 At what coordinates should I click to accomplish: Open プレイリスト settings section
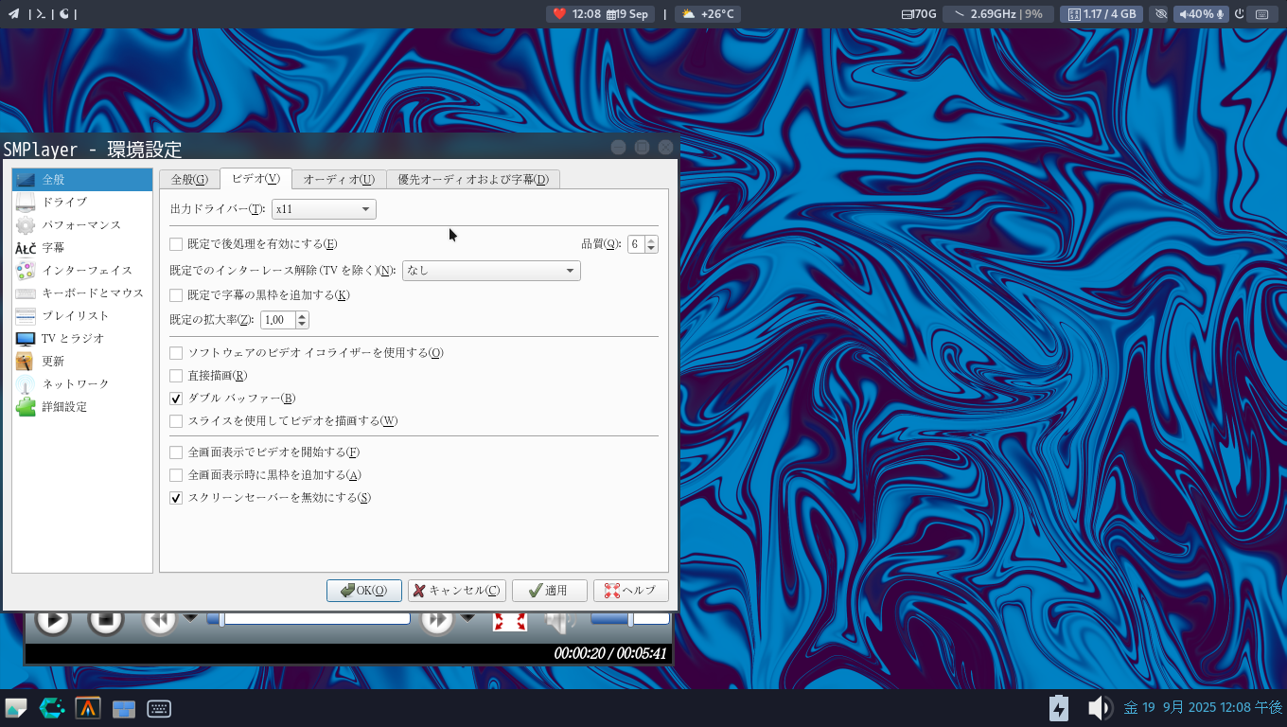[82, 315]
